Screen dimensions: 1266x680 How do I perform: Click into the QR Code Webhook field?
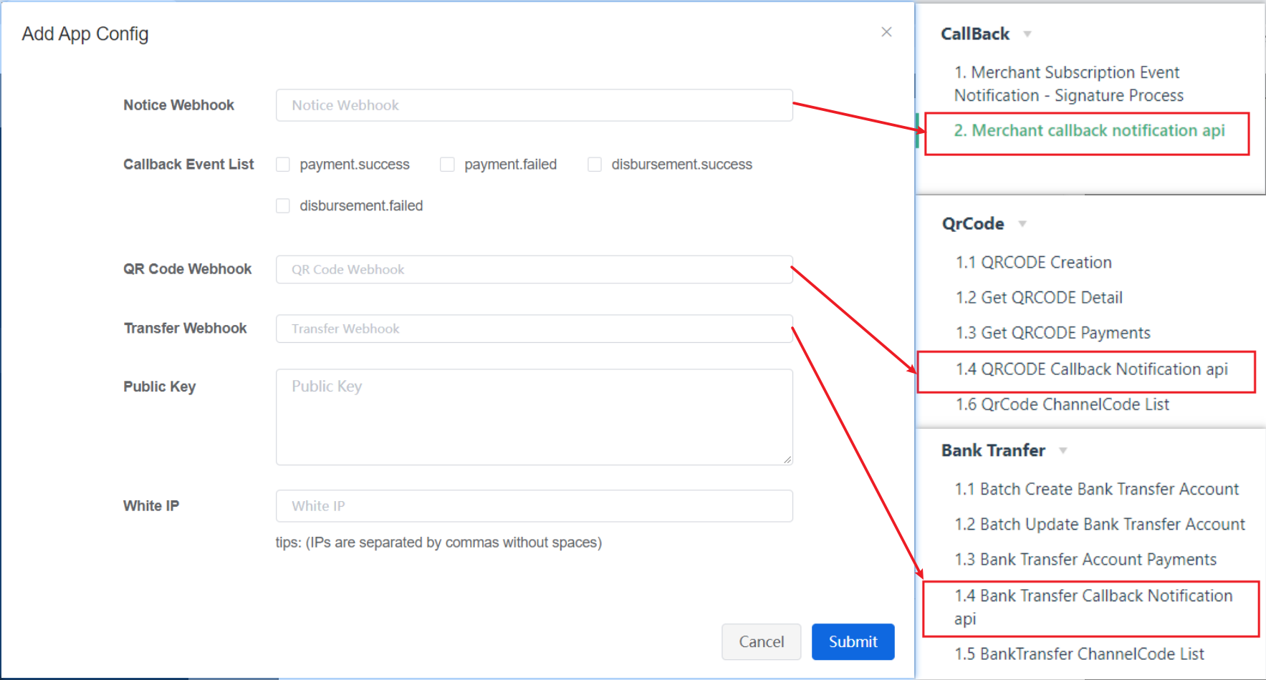point(534,270)
